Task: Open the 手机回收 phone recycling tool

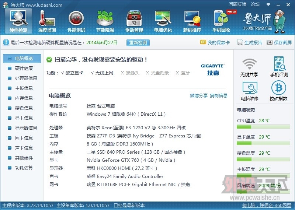Action: (221, 21)
